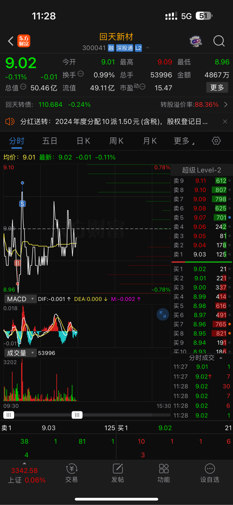233x505 pixels.
Task: Tap the 转股溢价率 88.36% value
Action: click(207, 105)
